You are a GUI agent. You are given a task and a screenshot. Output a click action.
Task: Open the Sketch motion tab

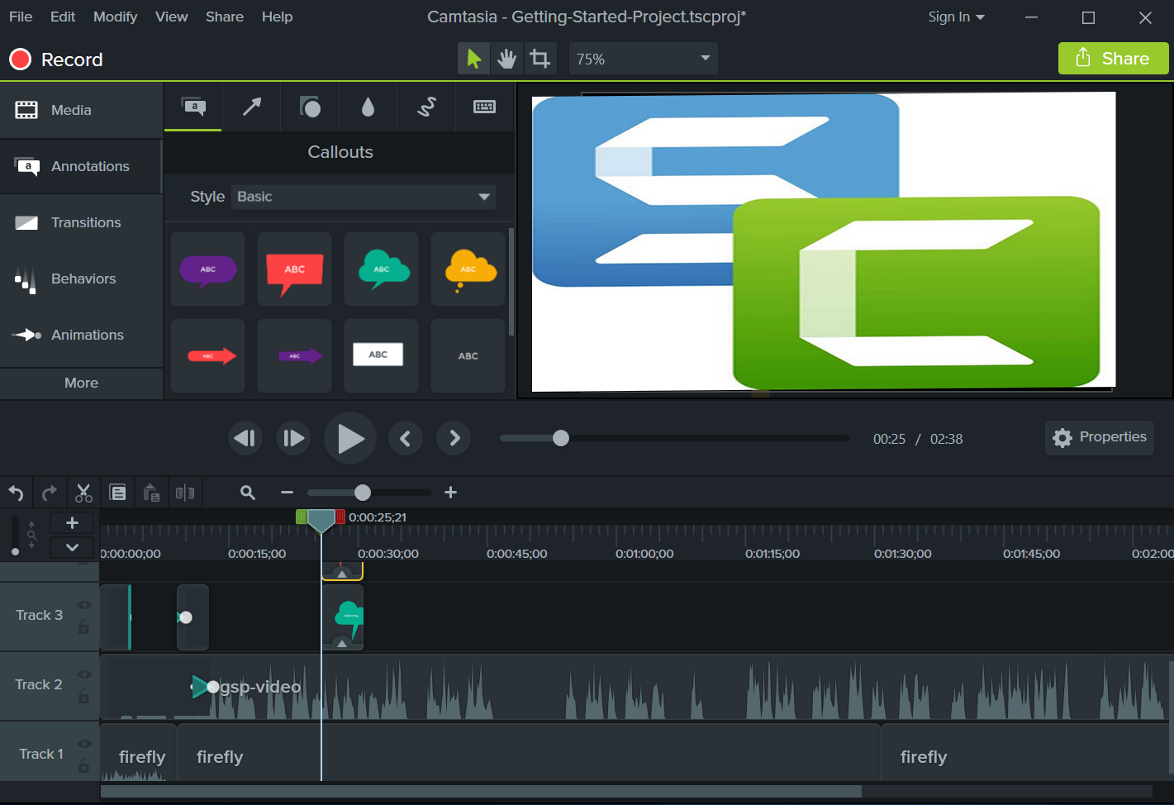click(426, 107)
